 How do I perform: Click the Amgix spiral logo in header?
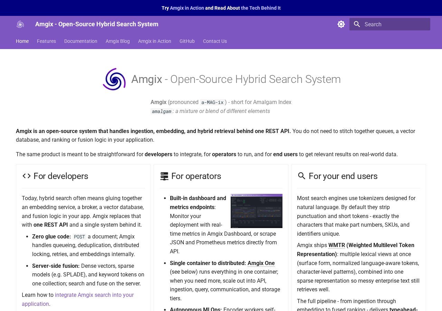click(x=20, y=24)
